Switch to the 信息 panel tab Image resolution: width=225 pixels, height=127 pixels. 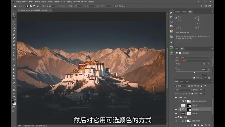190,12
